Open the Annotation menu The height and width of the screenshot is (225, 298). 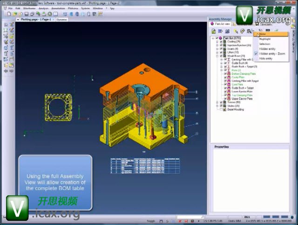58,8
